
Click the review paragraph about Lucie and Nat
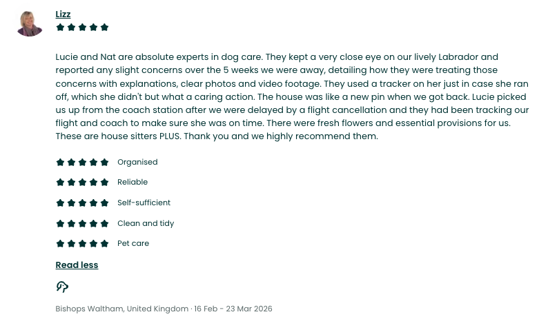point(292,96)
